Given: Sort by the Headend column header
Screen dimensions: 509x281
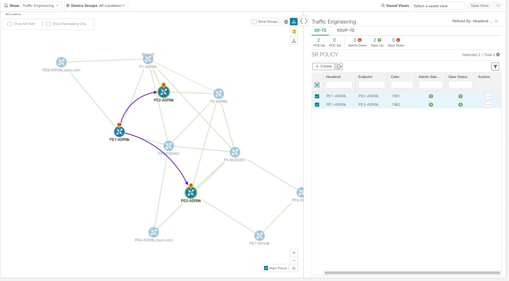Looking at the screenshot, I should pyautogui.click(x=333, y=77).
